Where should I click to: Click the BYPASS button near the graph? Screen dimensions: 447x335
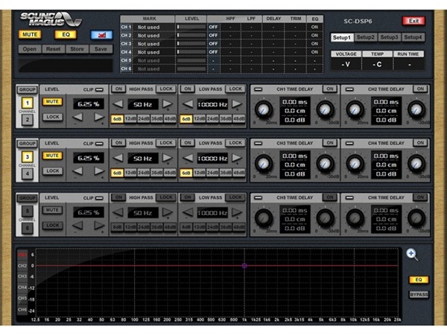419,295
